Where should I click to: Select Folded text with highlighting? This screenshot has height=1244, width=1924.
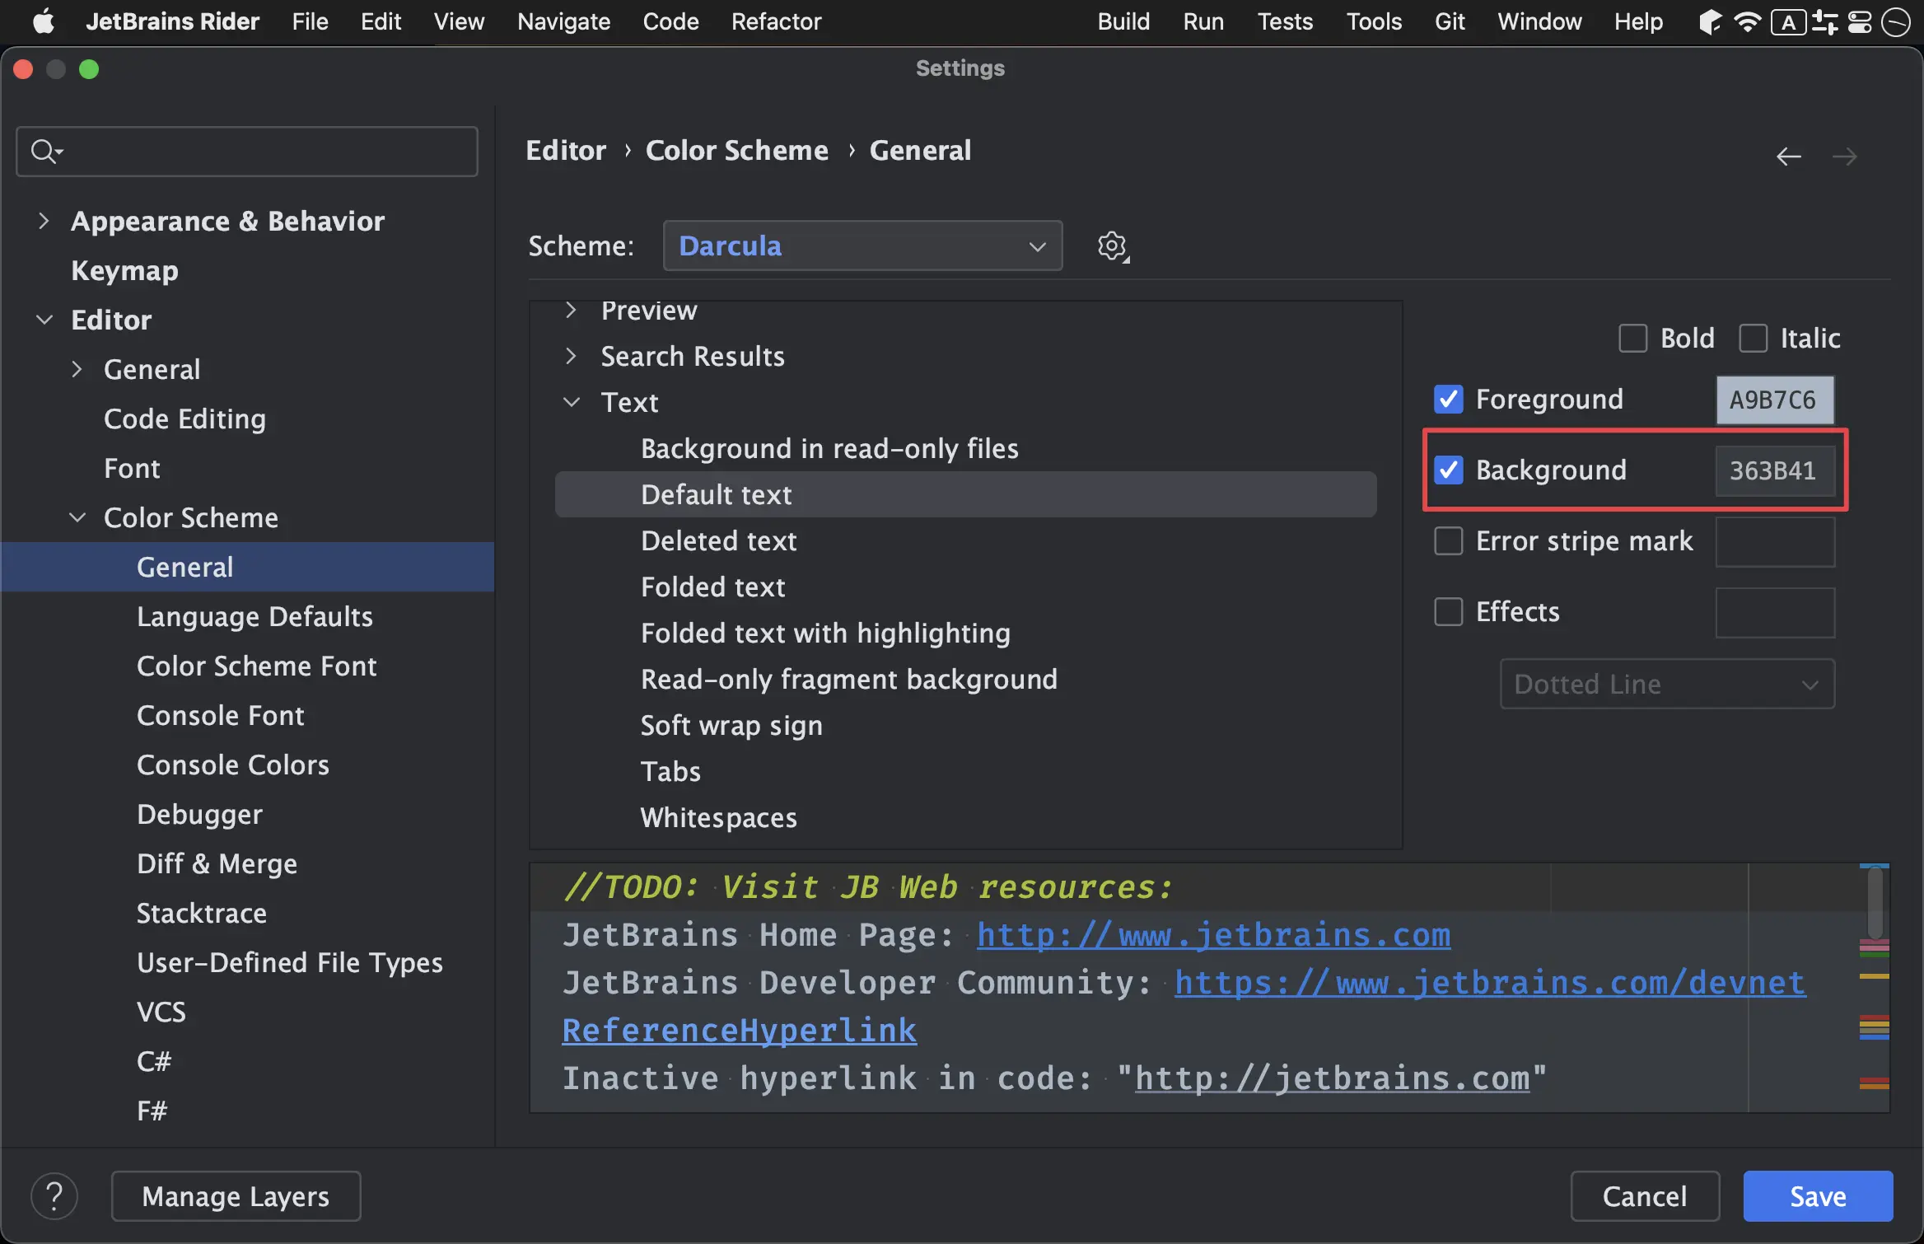click(825, 633)
